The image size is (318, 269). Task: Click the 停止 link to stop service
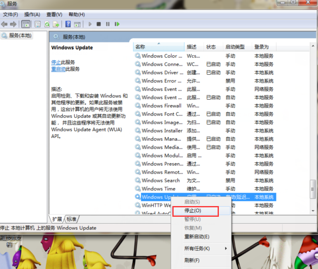click(56, 62)
